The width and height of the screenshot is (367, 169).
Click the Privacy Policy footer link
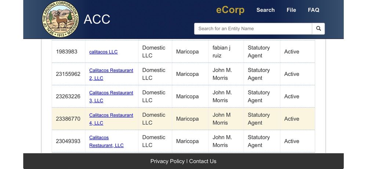click(x=167, y=161)
